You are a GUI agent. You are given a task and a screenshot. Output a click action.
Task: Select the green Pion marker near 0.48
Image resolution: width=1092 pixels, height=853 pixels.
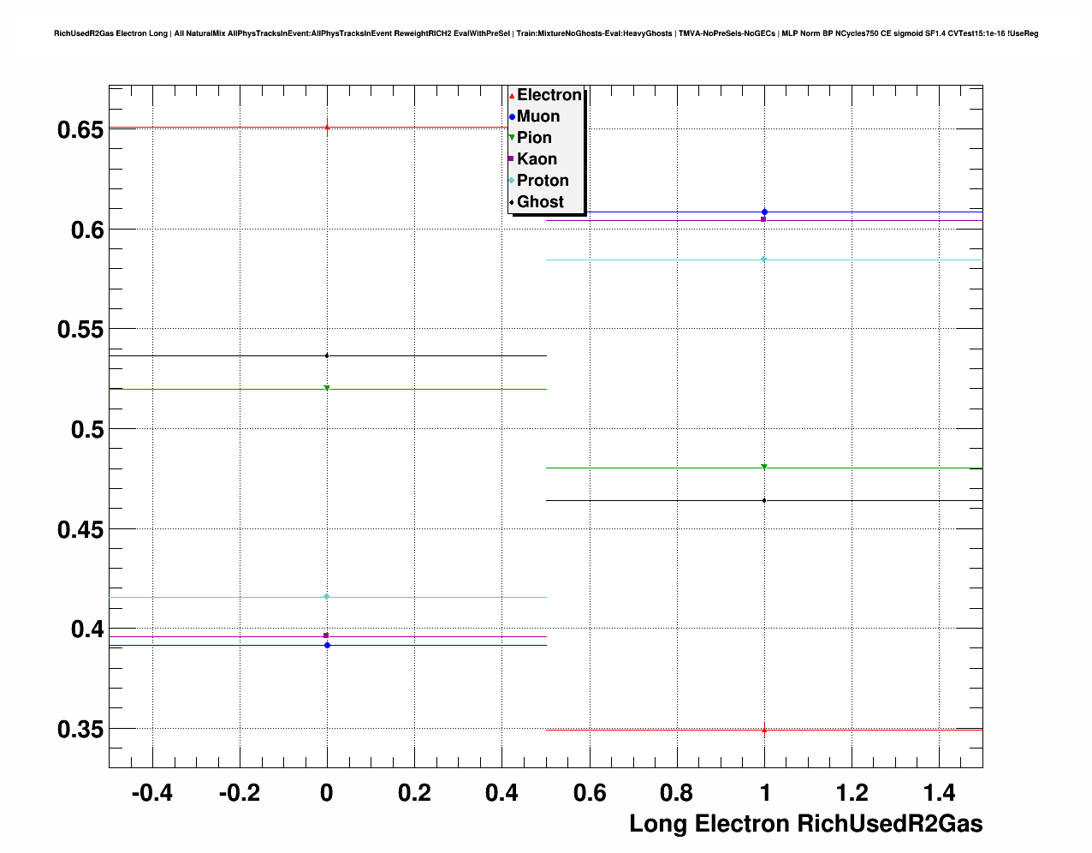tap(764, 468)
